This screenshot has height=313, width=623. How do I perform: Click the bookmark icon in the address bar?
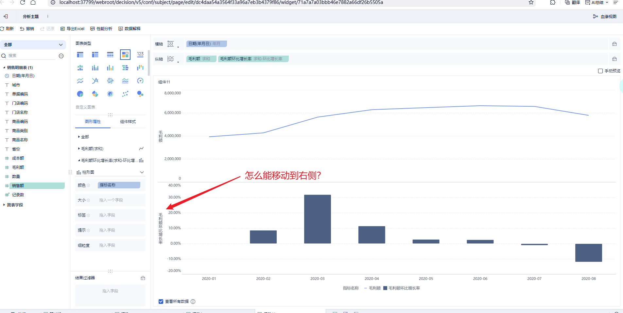click(531, 3)
